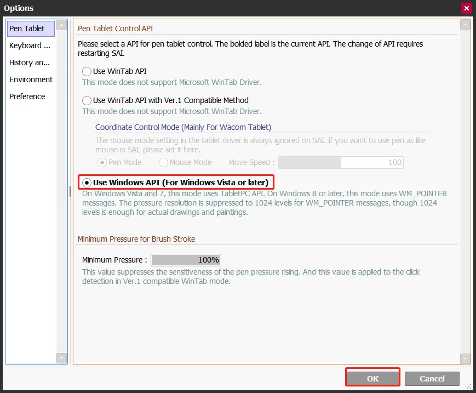Close the Options dialog
This screenshot has width=476, height=393.
pos(467,8)
